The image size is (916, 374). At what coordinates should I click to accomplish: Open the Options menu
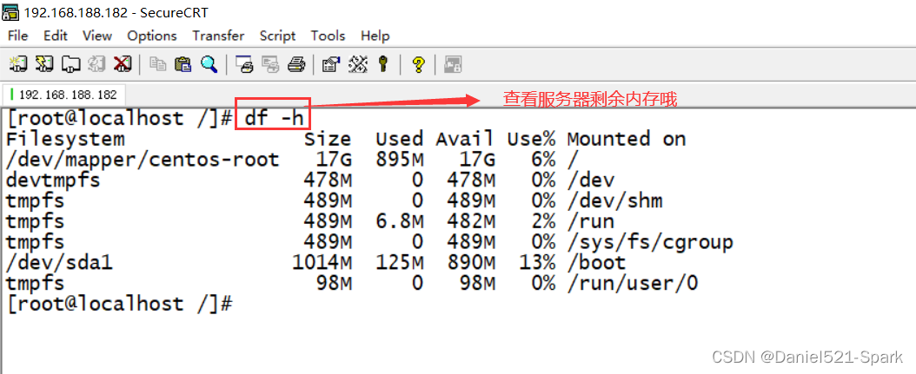tap(152, 36)
